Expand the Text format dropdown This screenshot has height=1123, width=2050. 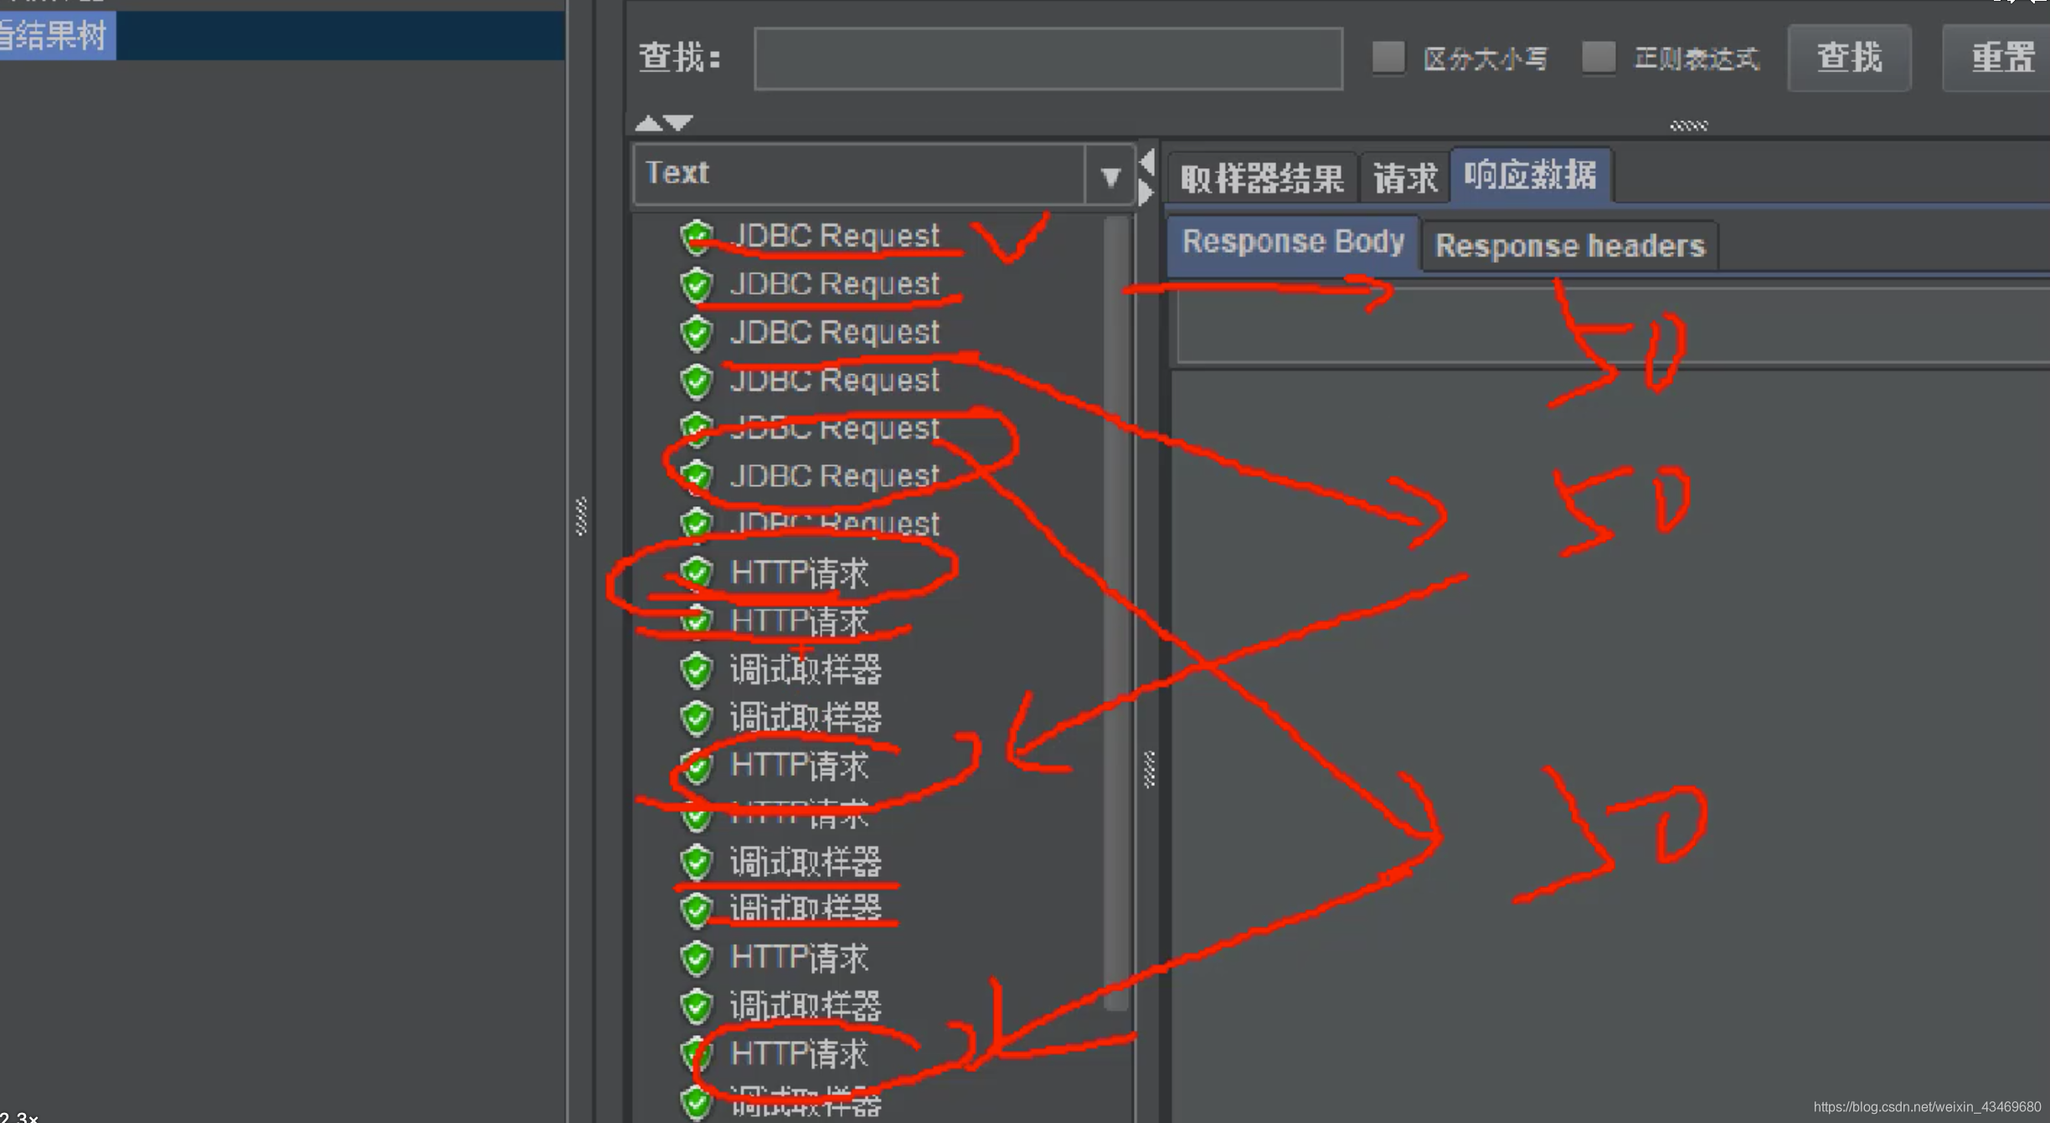click(x=1114, y=173)
